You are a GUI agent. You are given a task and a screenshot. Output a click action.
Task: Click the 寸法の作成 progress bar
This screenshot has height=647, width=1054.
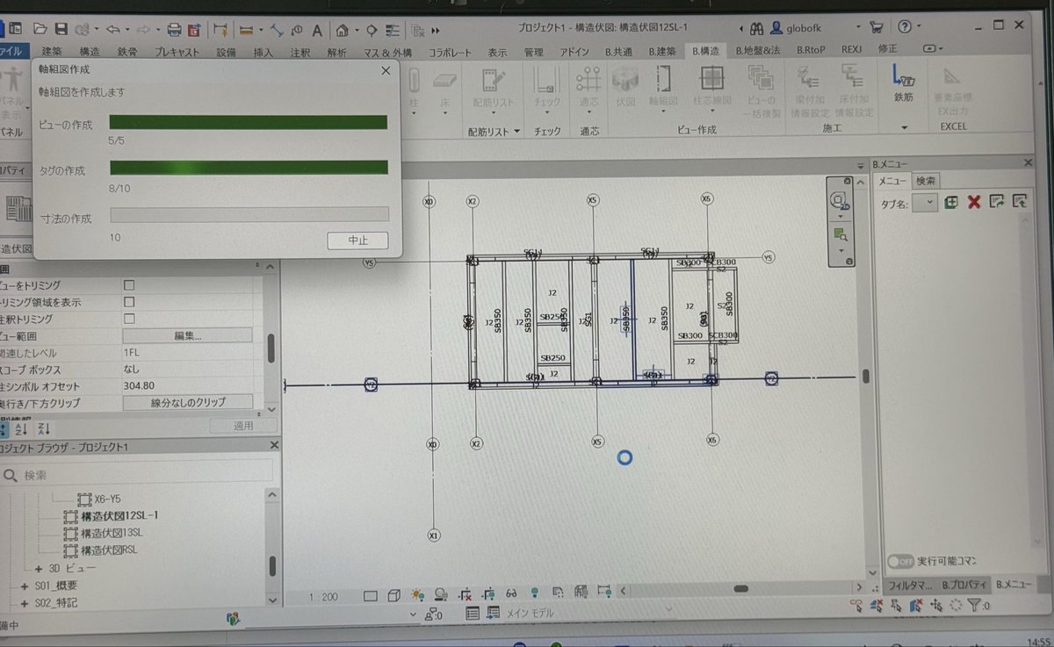click(249, 214)
